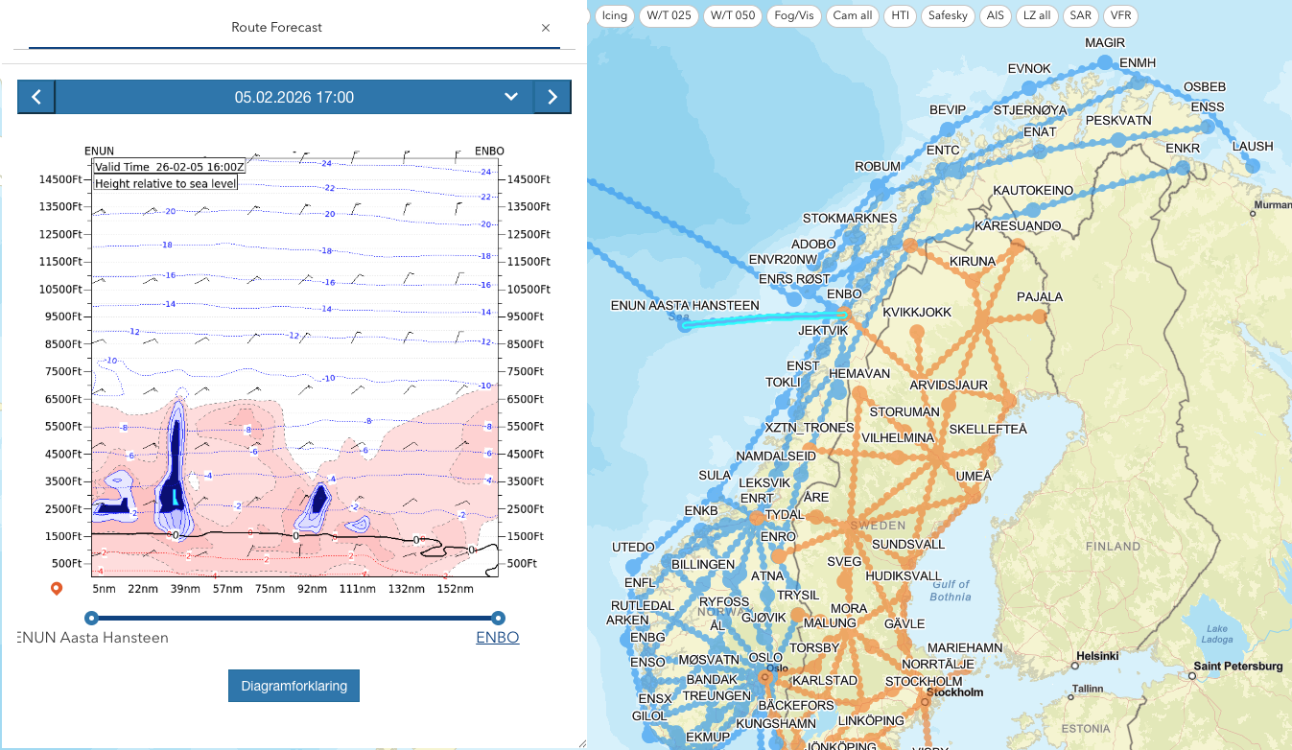Select the KVIKKJOKK waypoint label
The image size is (1292, 750).
(917, 313)
